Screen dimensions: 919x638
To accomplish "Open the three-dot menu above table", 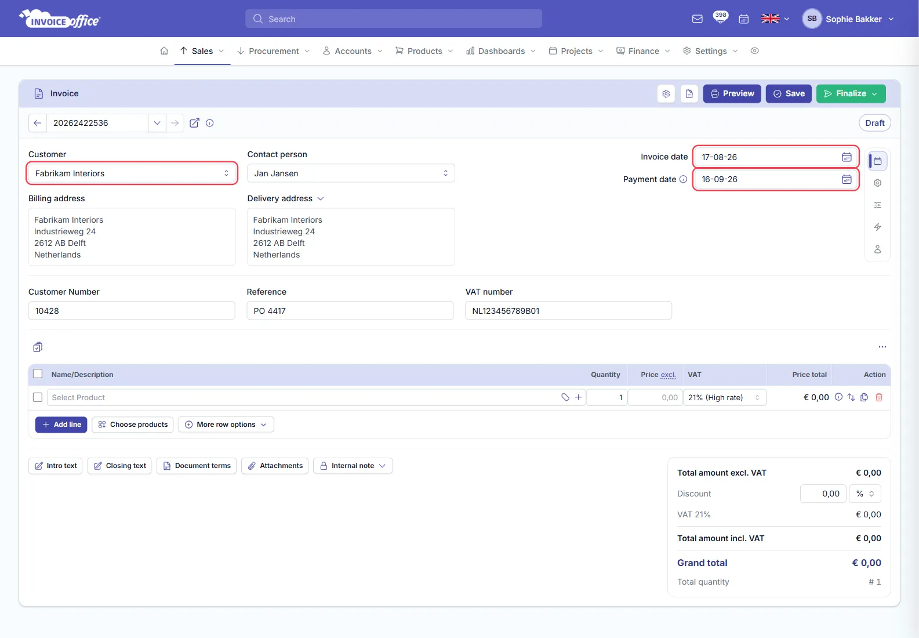I will (x=882, y=347).
